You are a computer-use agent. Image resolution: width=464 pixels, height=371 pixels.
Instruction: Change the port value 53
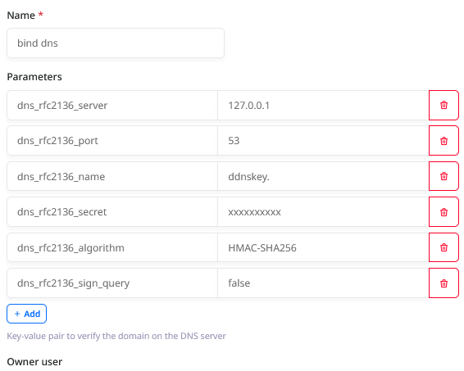(323, 141)
